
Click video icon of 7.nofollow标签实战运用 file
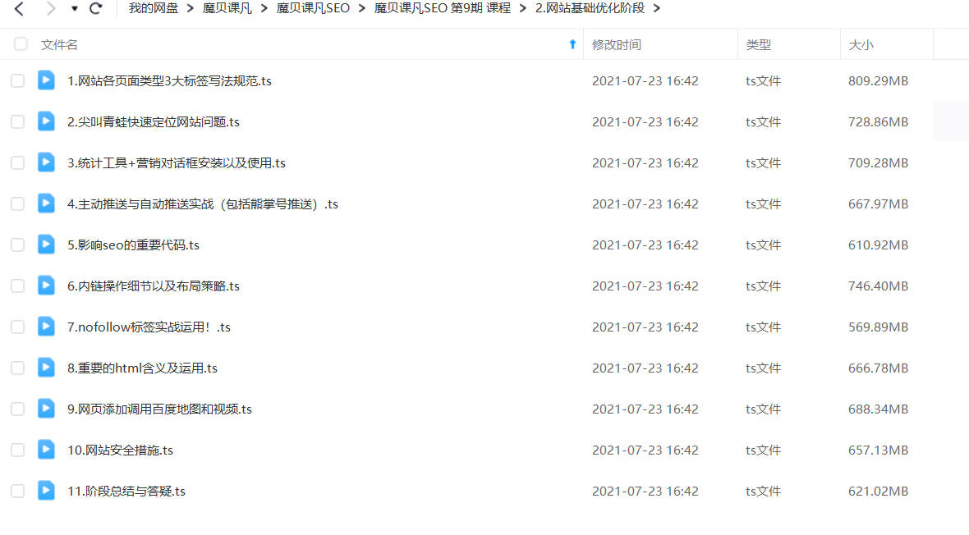coord(46,327)
